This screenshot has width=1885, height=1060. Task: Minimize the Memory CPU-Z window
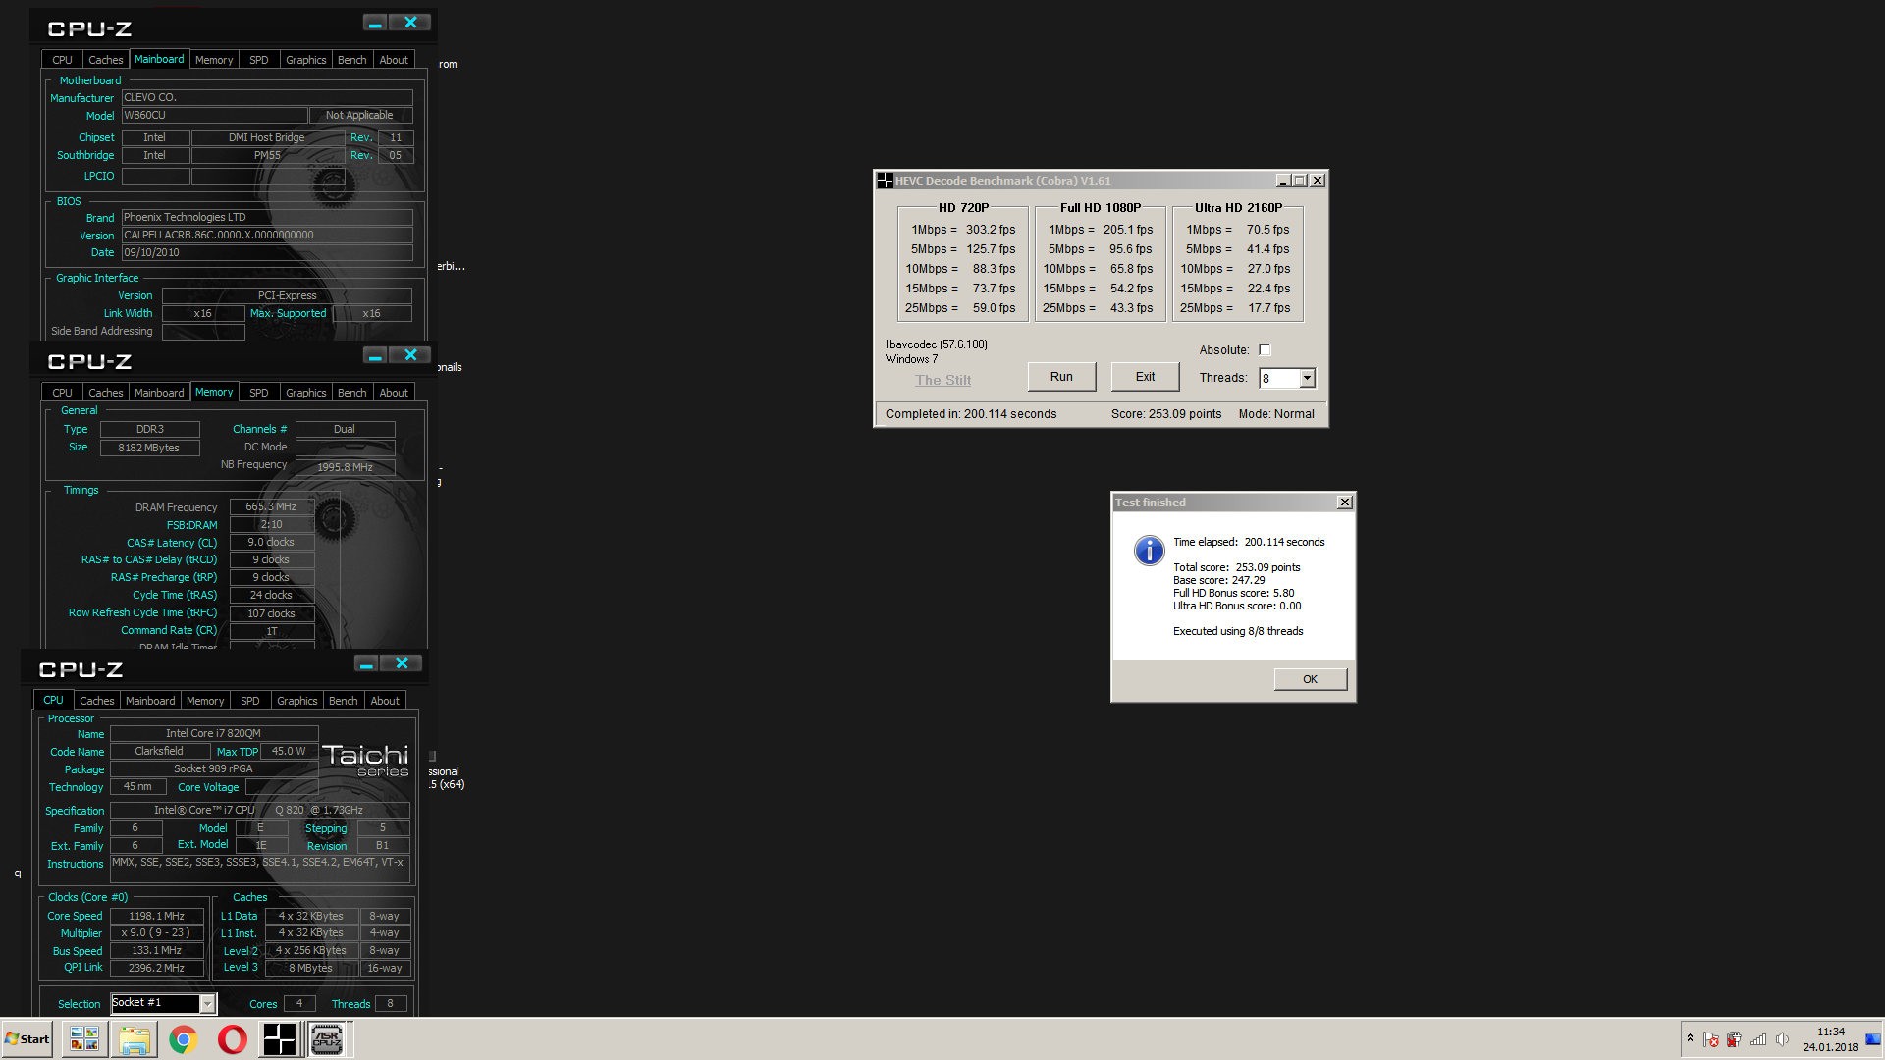point(375,355)
